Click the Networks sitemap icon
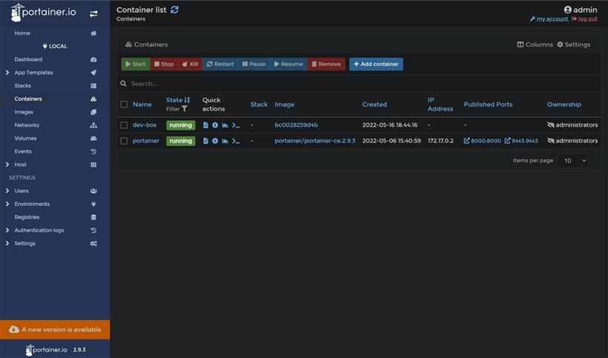The image size is (608, 358). 93,125
